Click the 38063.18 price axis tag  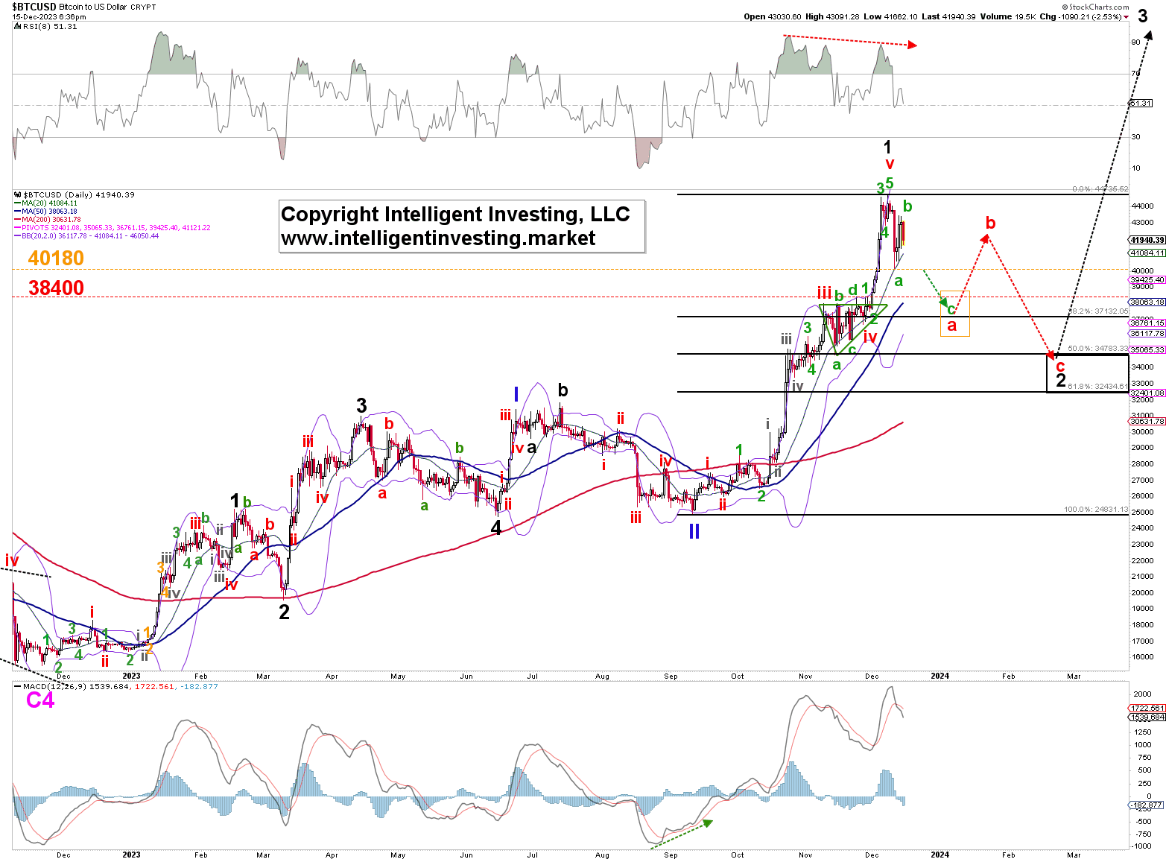pos(1147,302)
